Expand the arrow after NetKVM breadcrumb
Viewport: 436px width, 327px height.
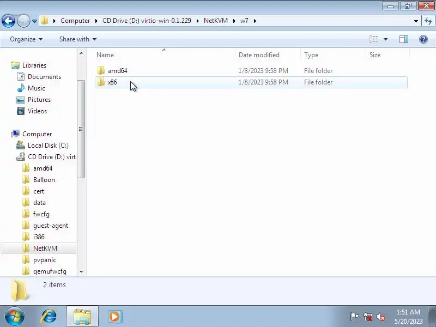click(234, 21)
